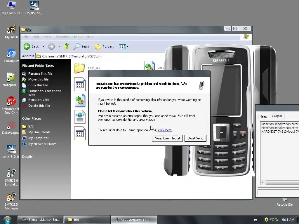Click Move this file task
Viewport: 299px width, 224px height.
tap(38, 79)
